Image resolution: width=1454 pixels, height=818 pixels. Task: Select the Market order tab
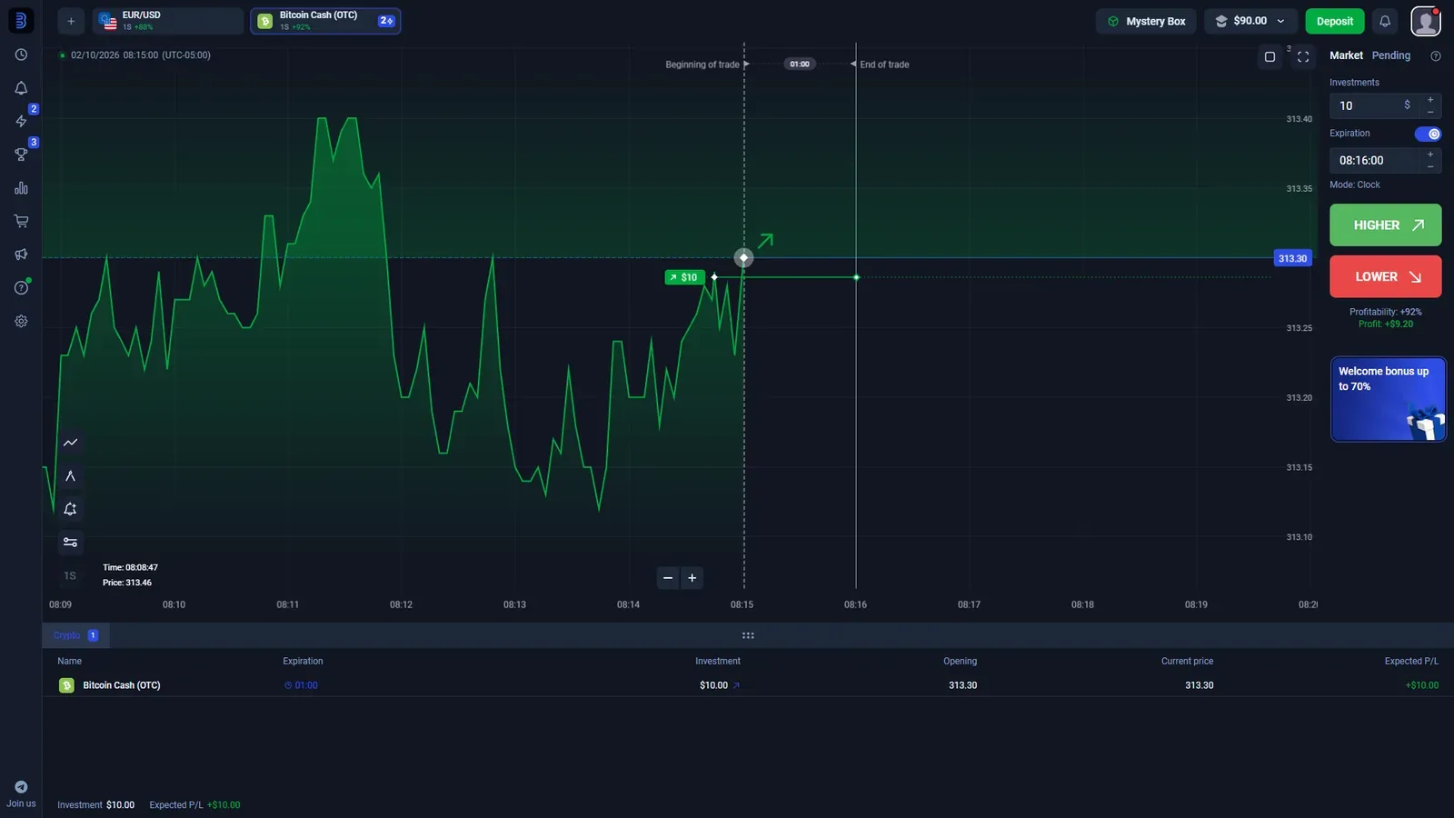click(x=1346, y=55)
